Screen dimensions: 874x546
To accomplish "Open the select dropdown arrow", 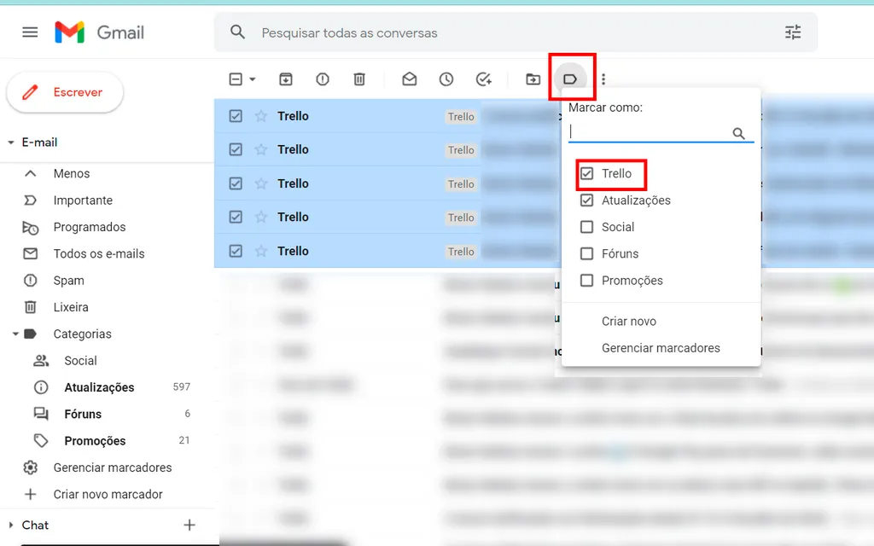I will coord(253,79).
